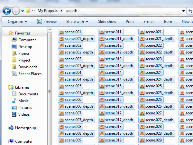Select file scene.023
193x145 pixels.
click(x=151, y=59)
